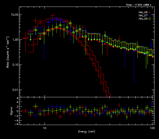159x139 pixels.
Task: Select the NAI_07 legend label
Action: point(143,16)
